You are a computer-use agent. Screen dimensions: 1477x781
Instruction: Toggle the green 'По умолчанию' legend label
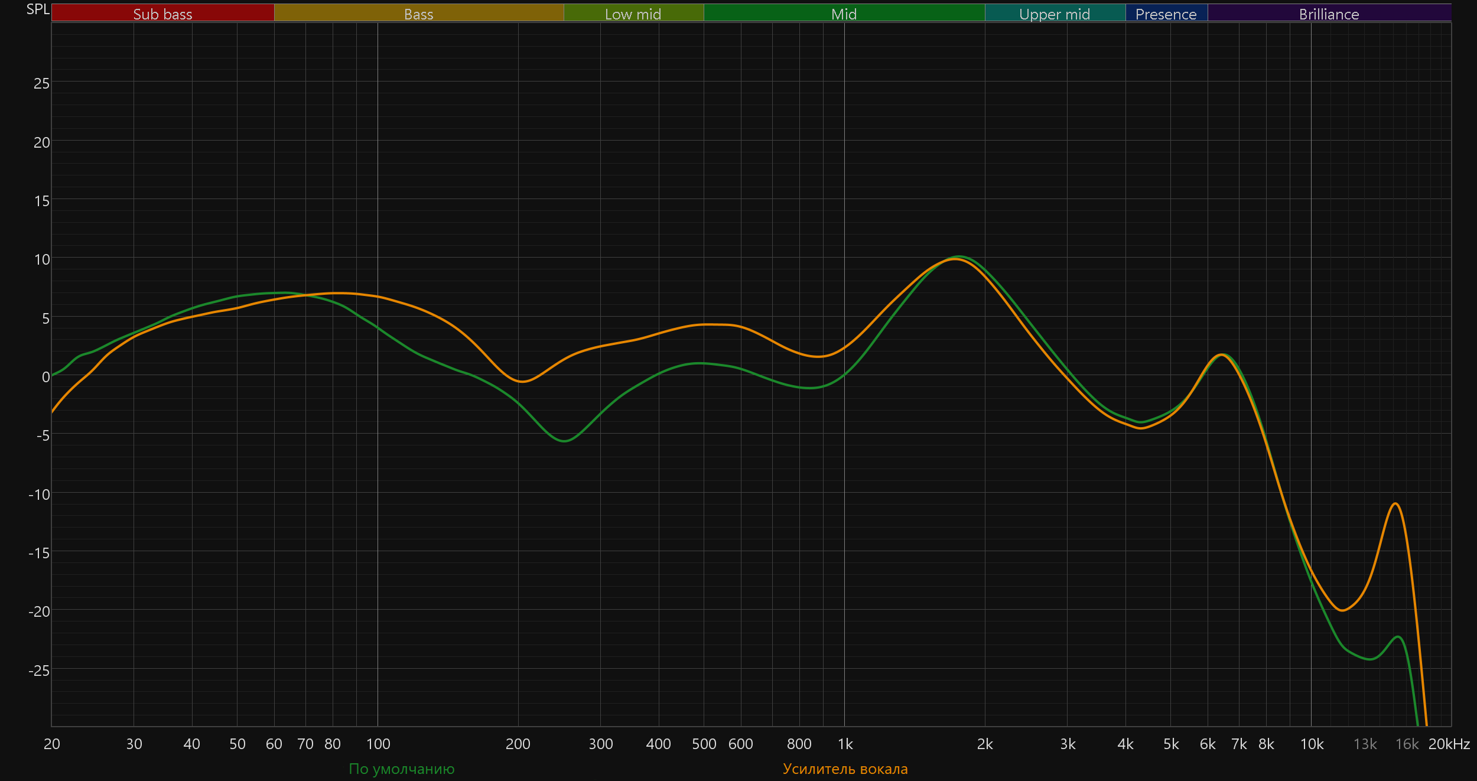tap(402, 769)
